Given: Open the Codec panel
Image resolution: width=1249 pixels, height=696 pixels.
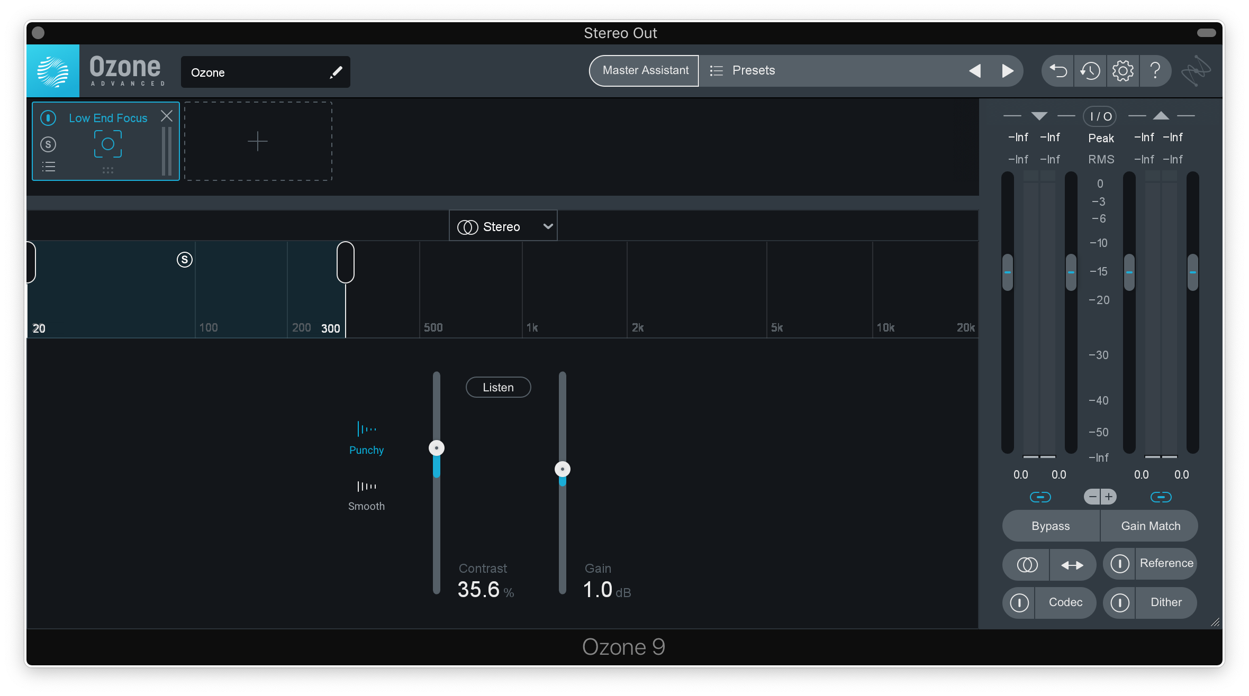Looking at the screenshot, I should [1065, 602].
